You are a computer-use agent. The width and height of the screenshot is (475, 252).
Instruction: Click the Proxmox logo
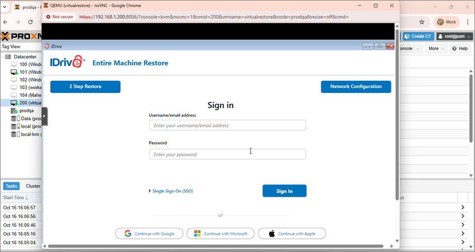point(21,36)
